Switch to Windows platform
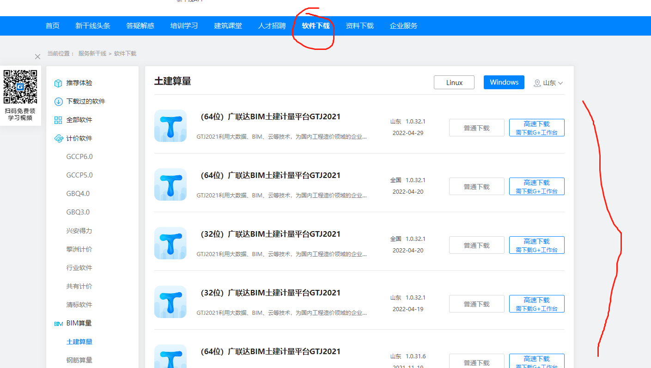This screenshot has width=651, height=368. pos(504,82)
